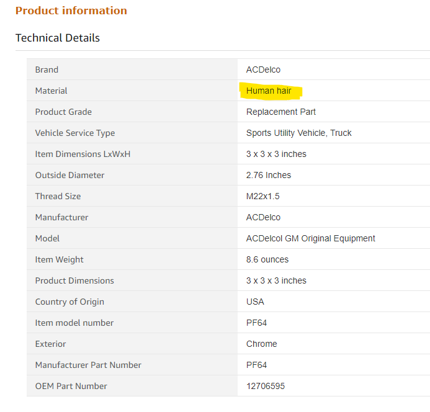Click the 'Product information' heading
The width and height of the screenshot is (430, 412).
point(71,11)
